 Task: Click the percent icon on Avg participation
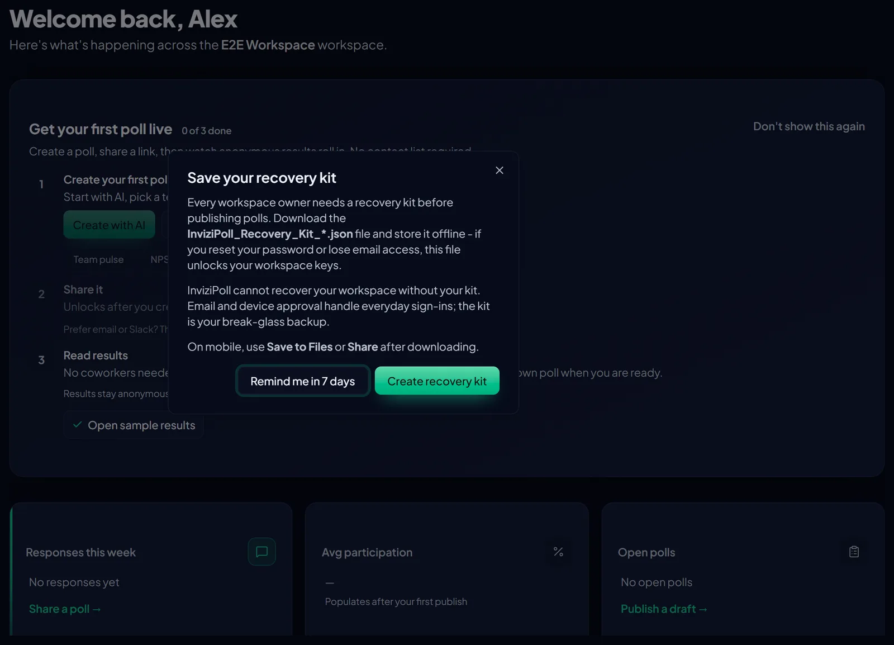coord(558,552)
